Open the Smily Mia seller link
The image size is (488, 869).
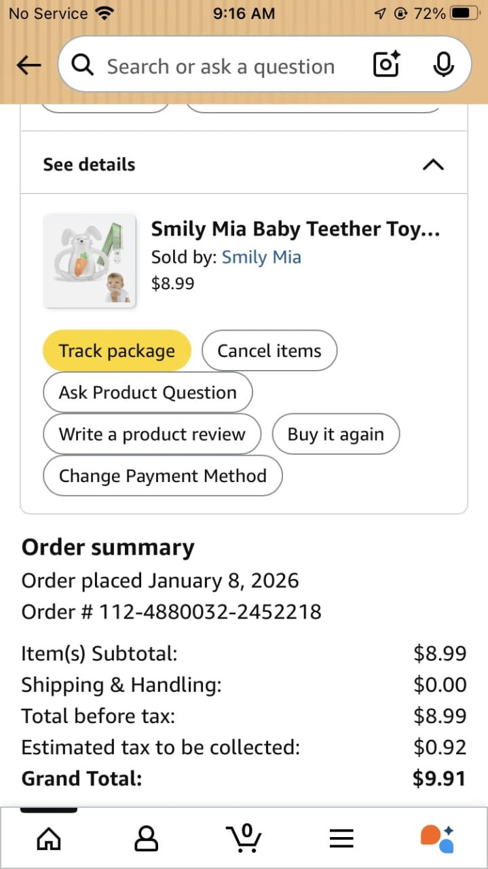pyautogui.click(x=261, y=257)
